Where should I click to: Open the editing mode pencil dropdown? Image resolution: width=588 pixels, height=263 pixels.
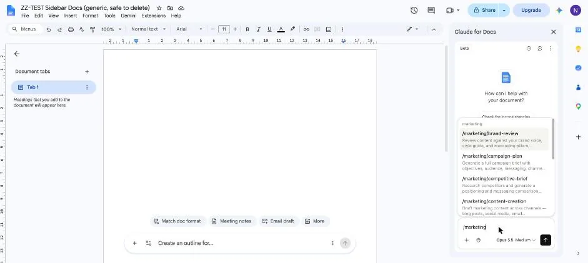[412, 29]
